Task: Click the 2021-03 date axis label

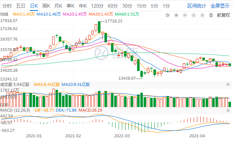Action: tap(122, 136)
